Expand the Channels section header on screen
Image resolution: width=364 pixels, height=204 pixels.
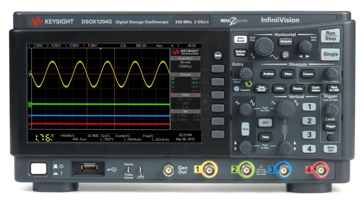pos(186,75)
